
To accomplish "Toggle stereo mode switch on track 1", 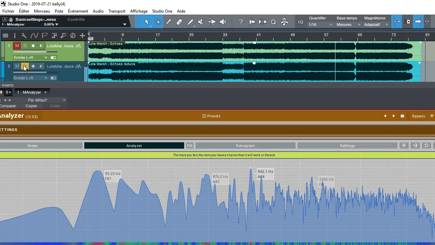I will [53, 58].
